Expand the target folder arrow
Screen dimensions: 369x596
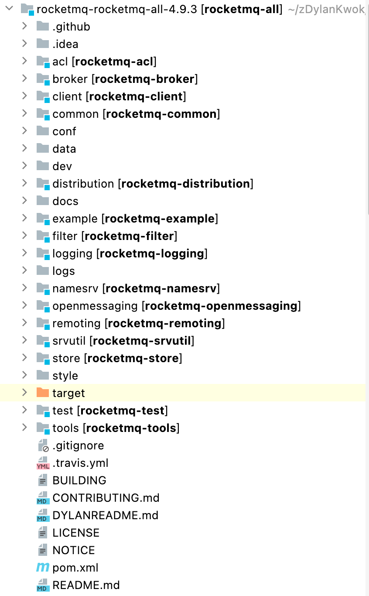pos(24,393)
